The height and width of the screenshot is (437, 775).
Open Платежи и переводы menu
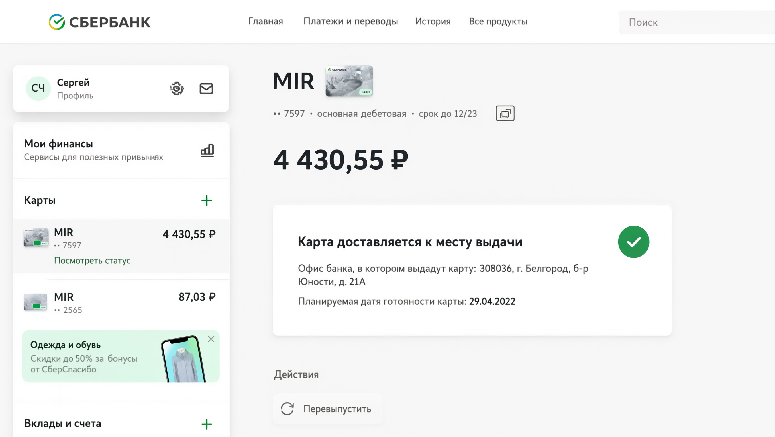[350, 21]
